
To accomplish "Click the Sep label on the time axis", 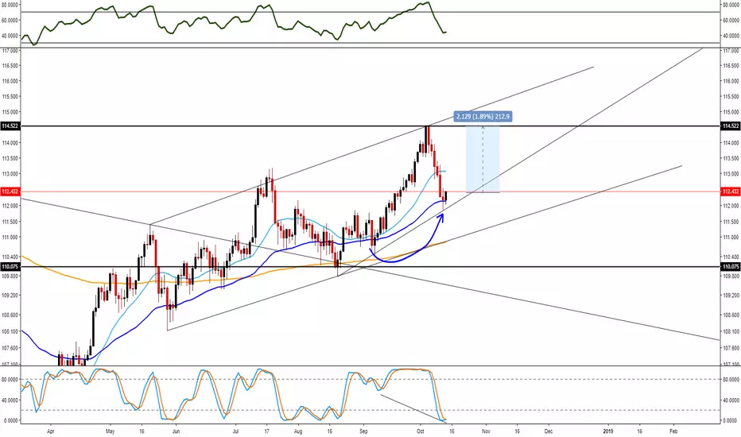I will click(x=363, y=431).
